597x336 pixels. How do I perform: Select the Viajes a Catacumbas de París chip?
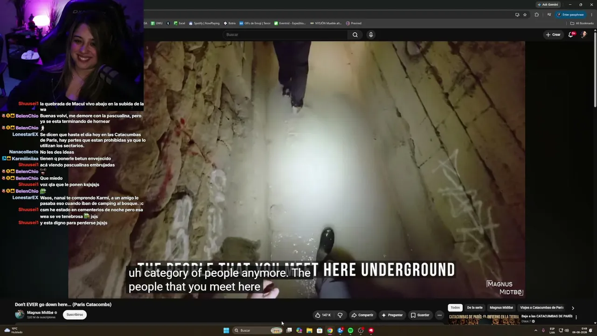click(x=542, y=308)
